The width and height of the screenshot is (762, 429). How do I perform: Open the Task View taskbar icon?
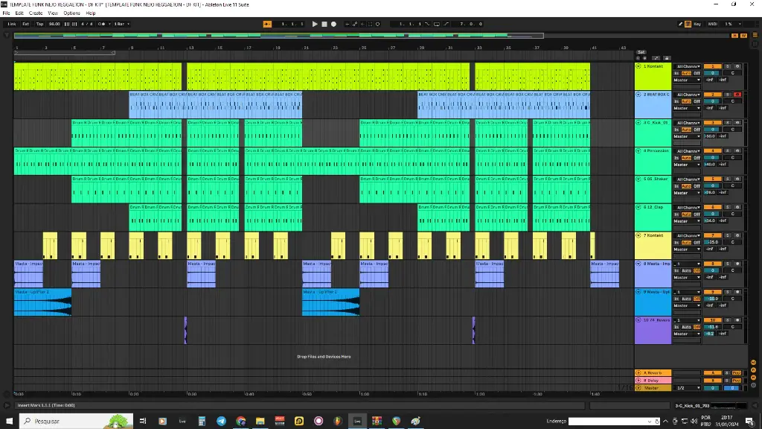point(143,421)
